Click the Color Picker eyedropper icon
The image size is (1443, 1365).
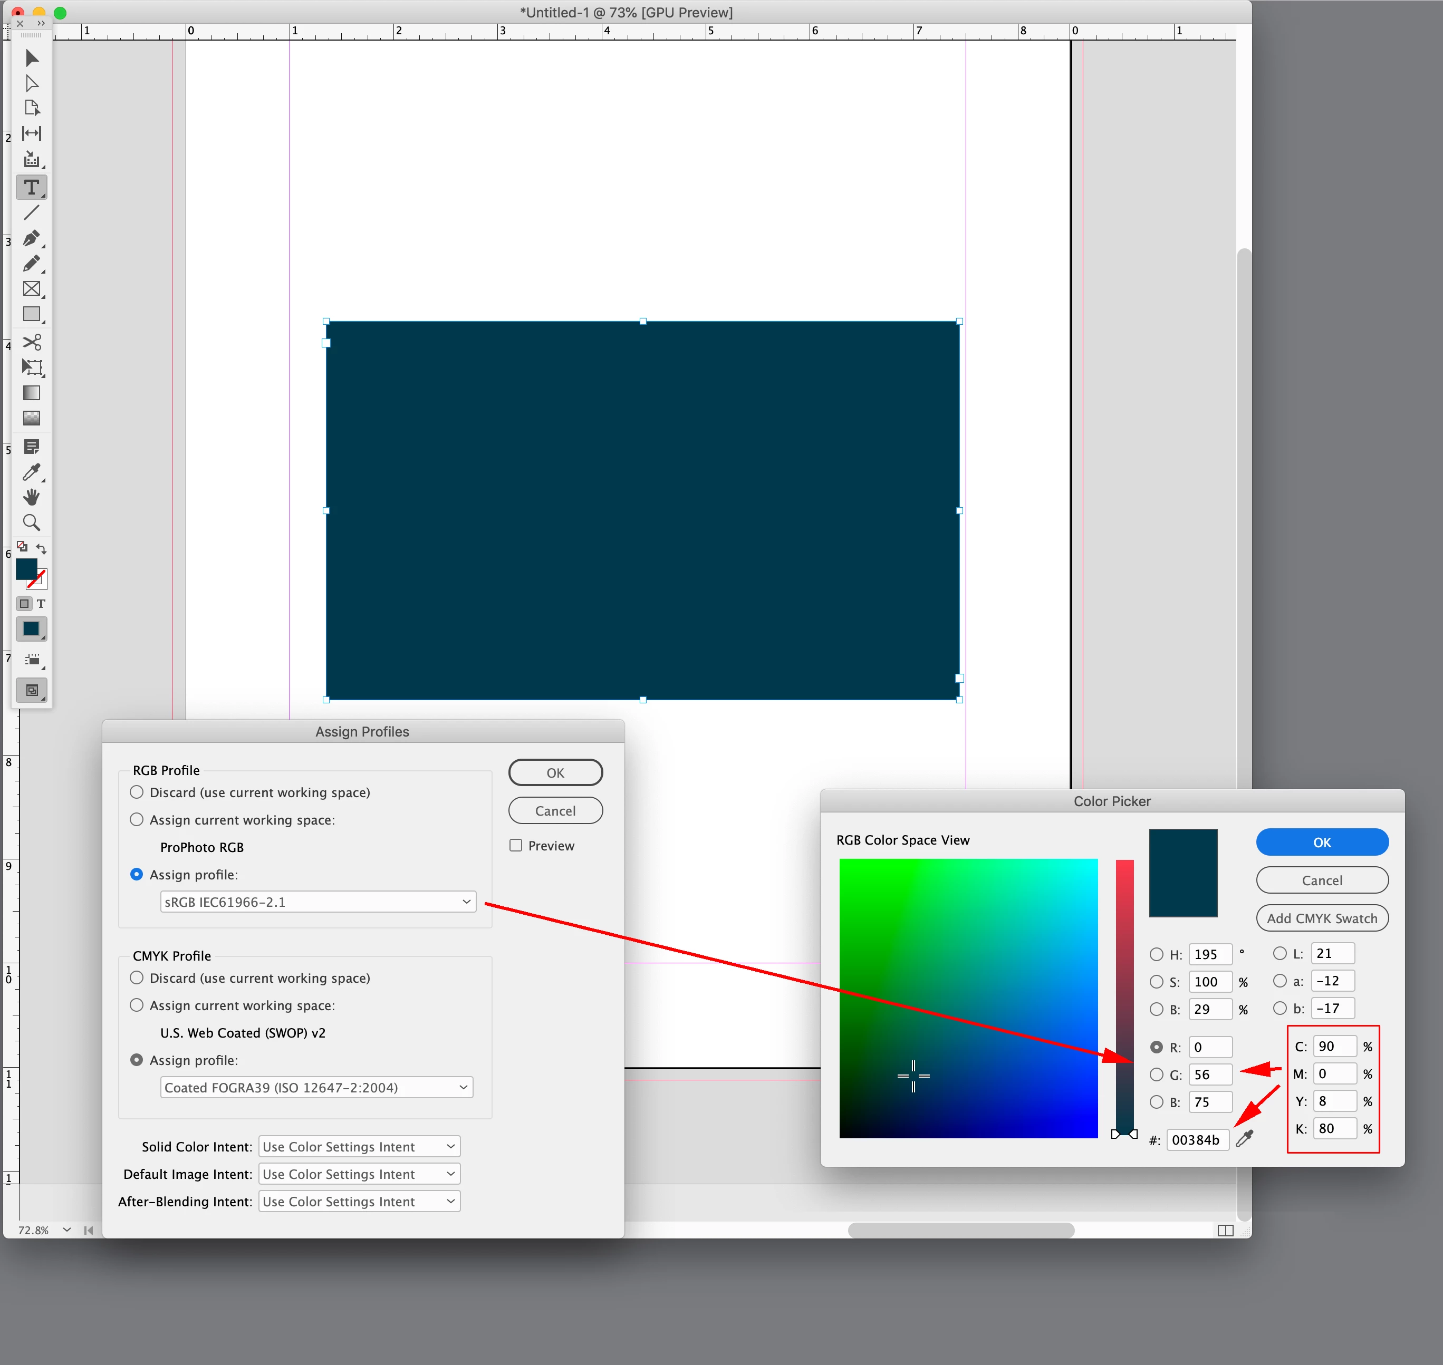click(x=1244, y=1139)
